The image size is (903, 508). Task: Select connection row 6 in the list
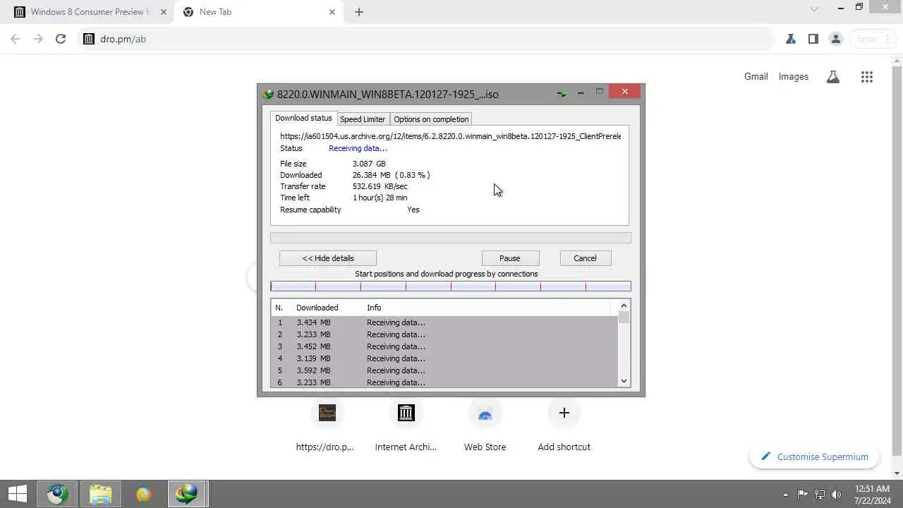point(444,382)
